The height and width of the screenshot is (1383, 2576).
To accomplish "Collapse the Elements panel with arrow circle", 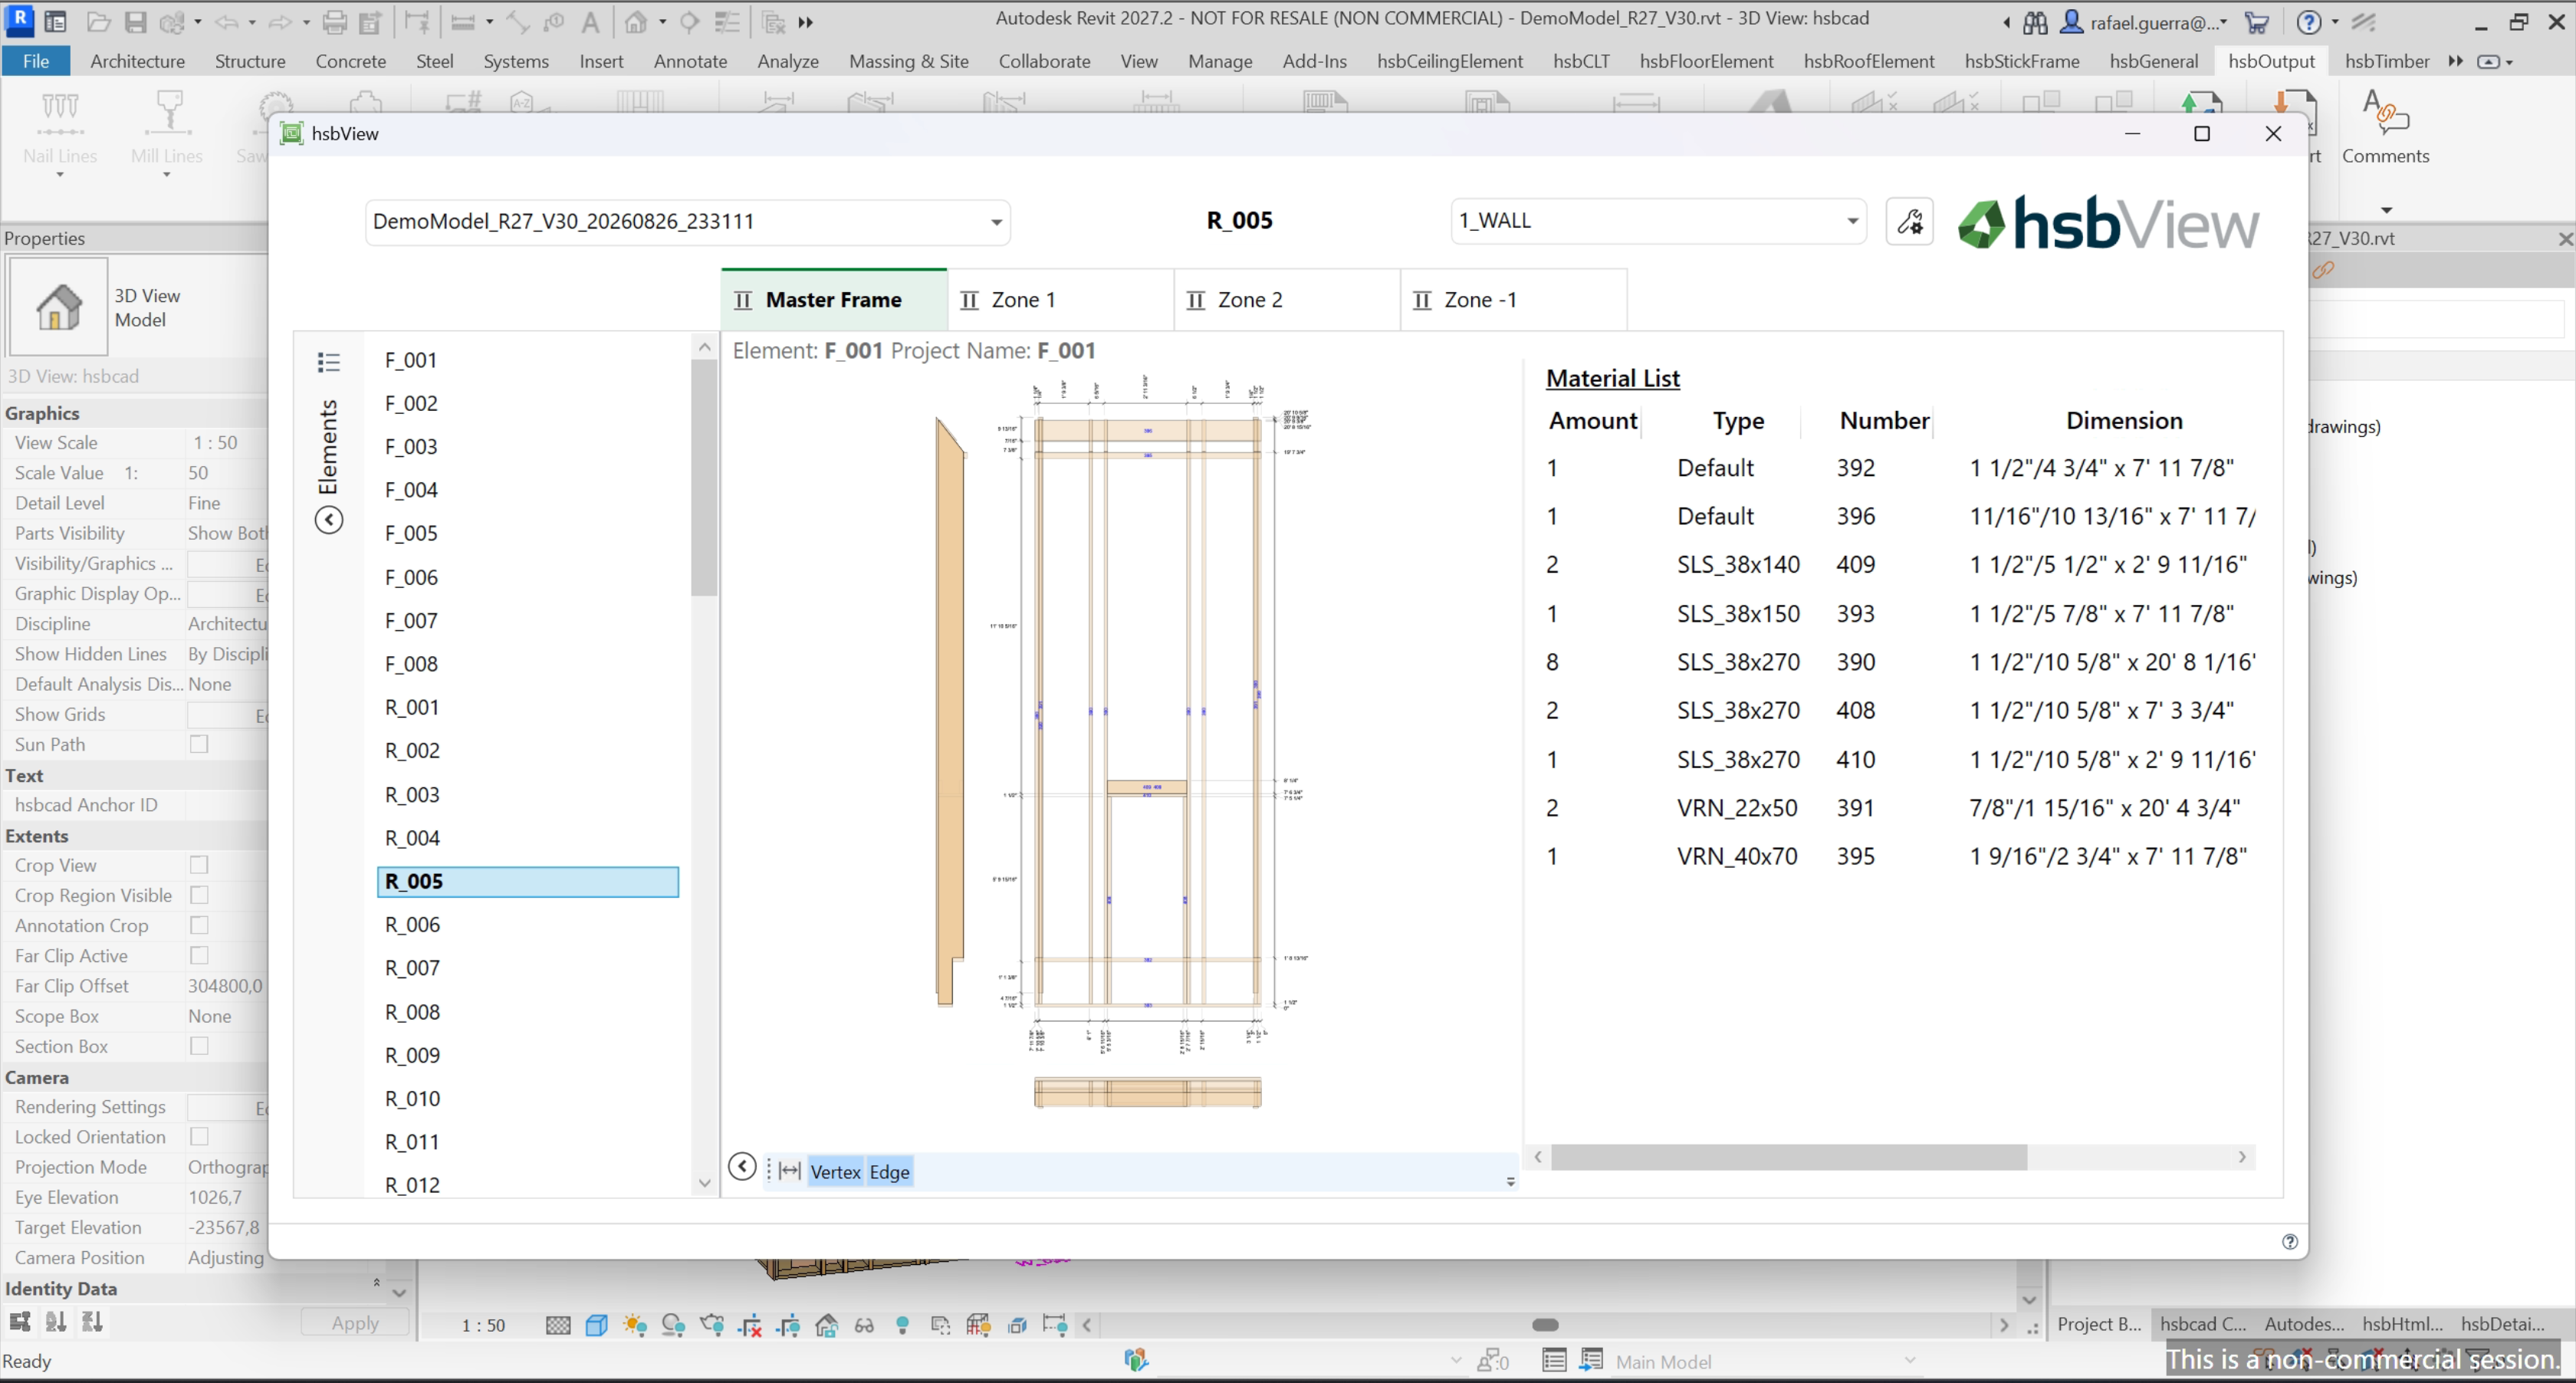I will click(329, 520).
